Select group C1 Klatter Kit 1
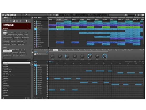Image resolution: width=146 pixels, height=110 pixels. (x=41, y=25)
